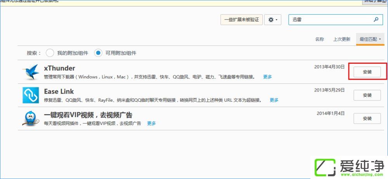Click the Ease Link chain icon
The height and width of the screenshot is (179, 388).
(31, 95)
